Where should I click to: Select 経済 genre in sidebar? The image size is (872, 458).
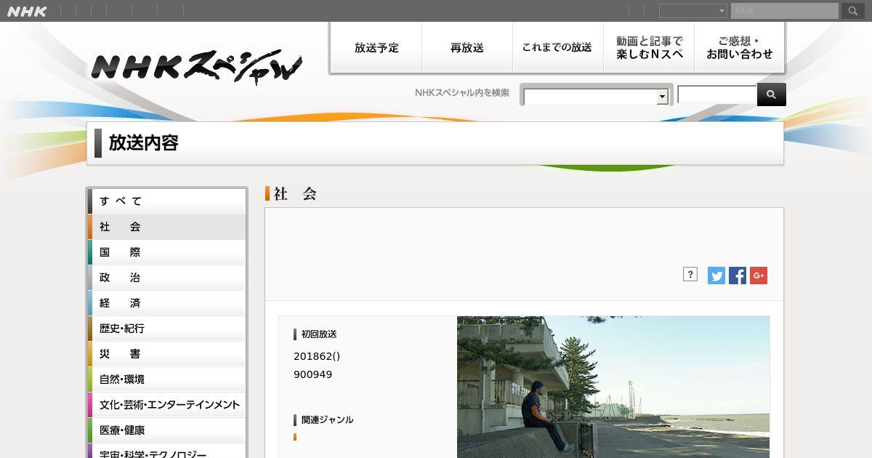166,303
